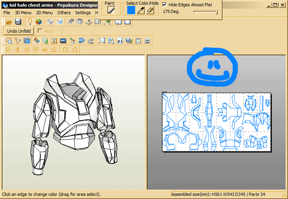Enable the Auto checkbox
Viewport: 288px width, 199px height.
click(x=40, y=31)
